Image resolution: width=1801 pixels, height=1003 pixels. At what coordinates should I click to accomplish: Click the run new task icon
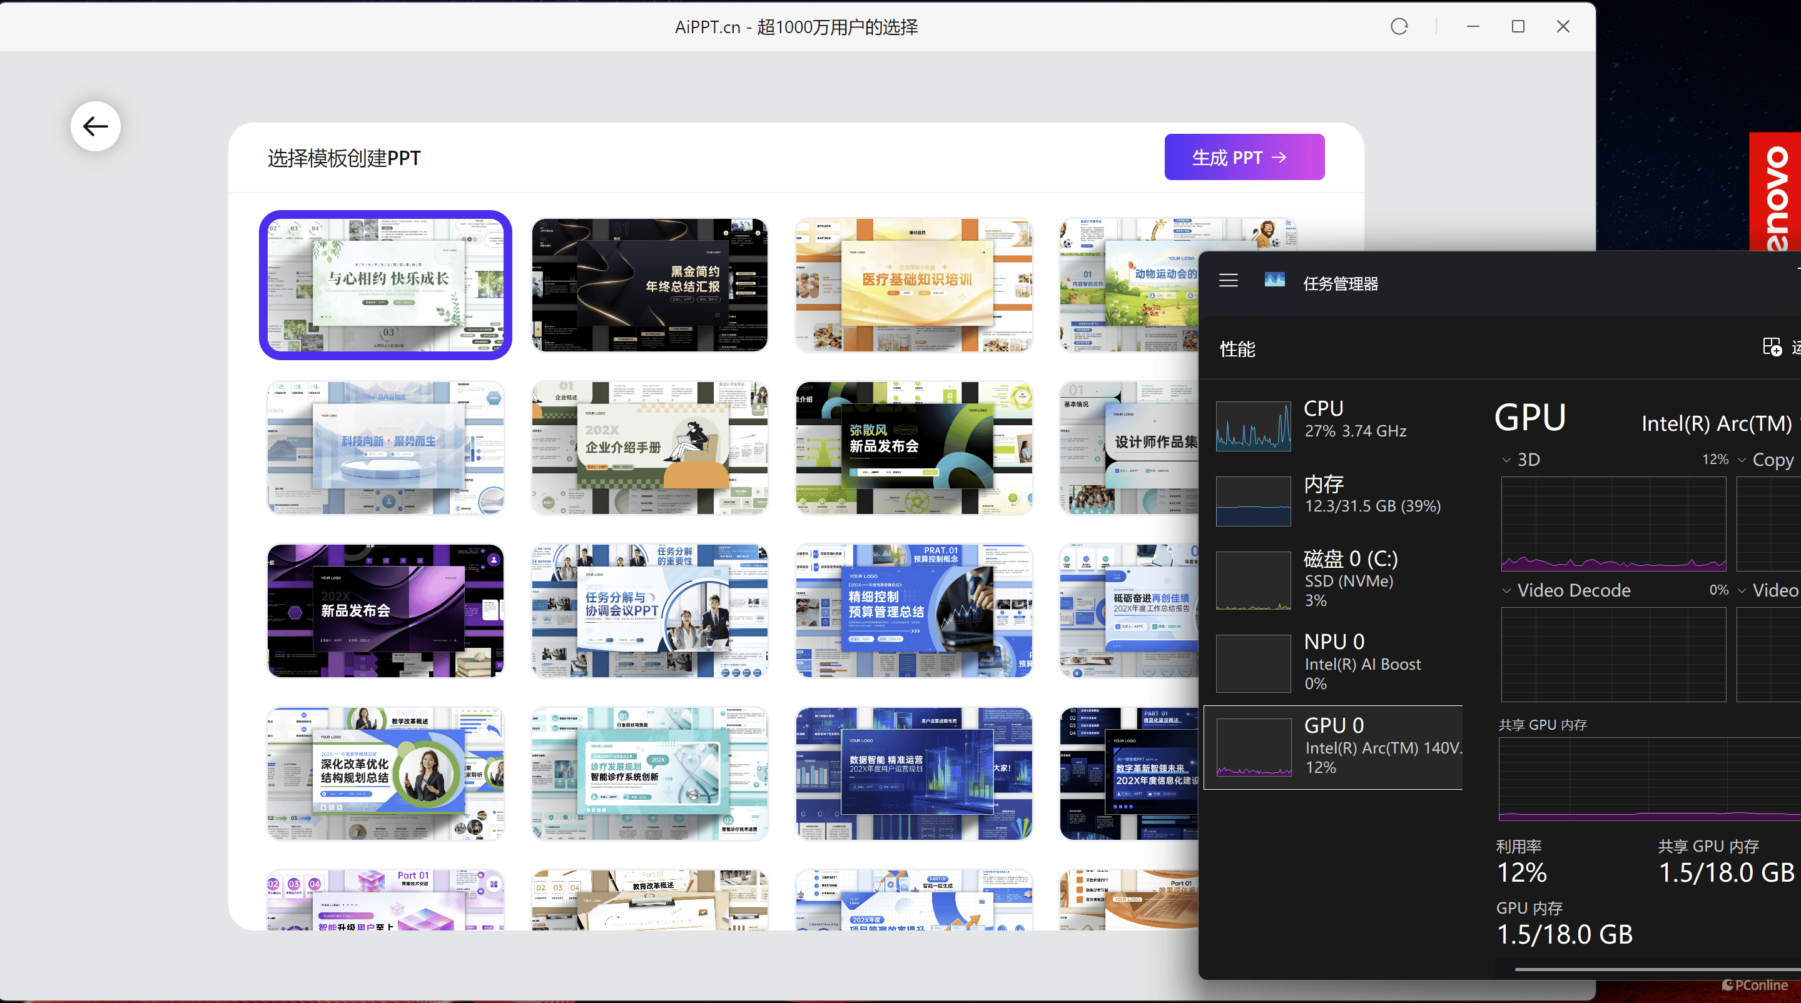tap(1772, 348)
